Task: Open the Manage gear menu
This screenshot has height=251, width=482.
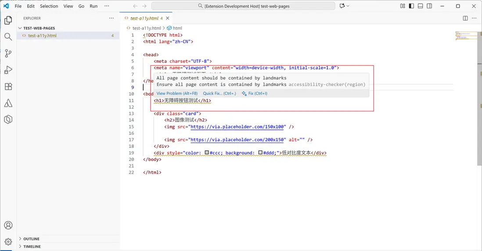Action: click(x=8, y=241)
